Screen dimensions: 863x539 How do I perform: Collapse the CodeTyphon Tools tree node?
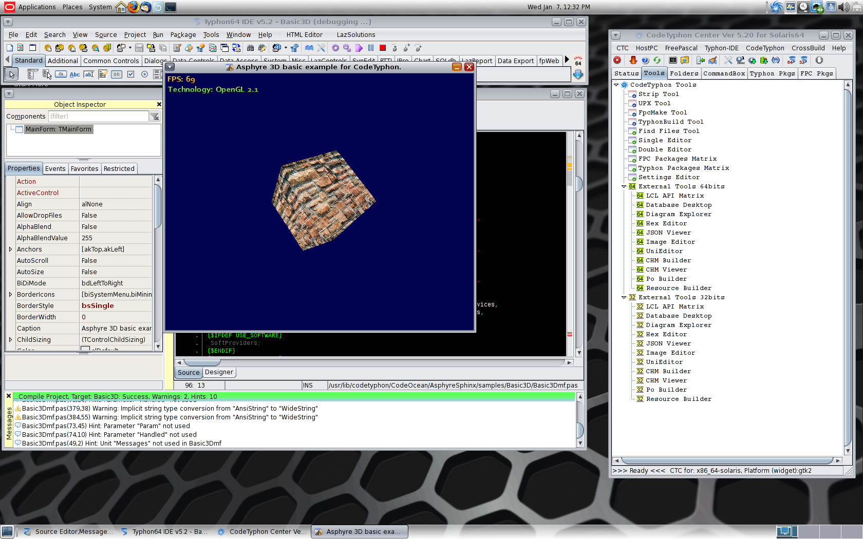(x=616, y=85)
